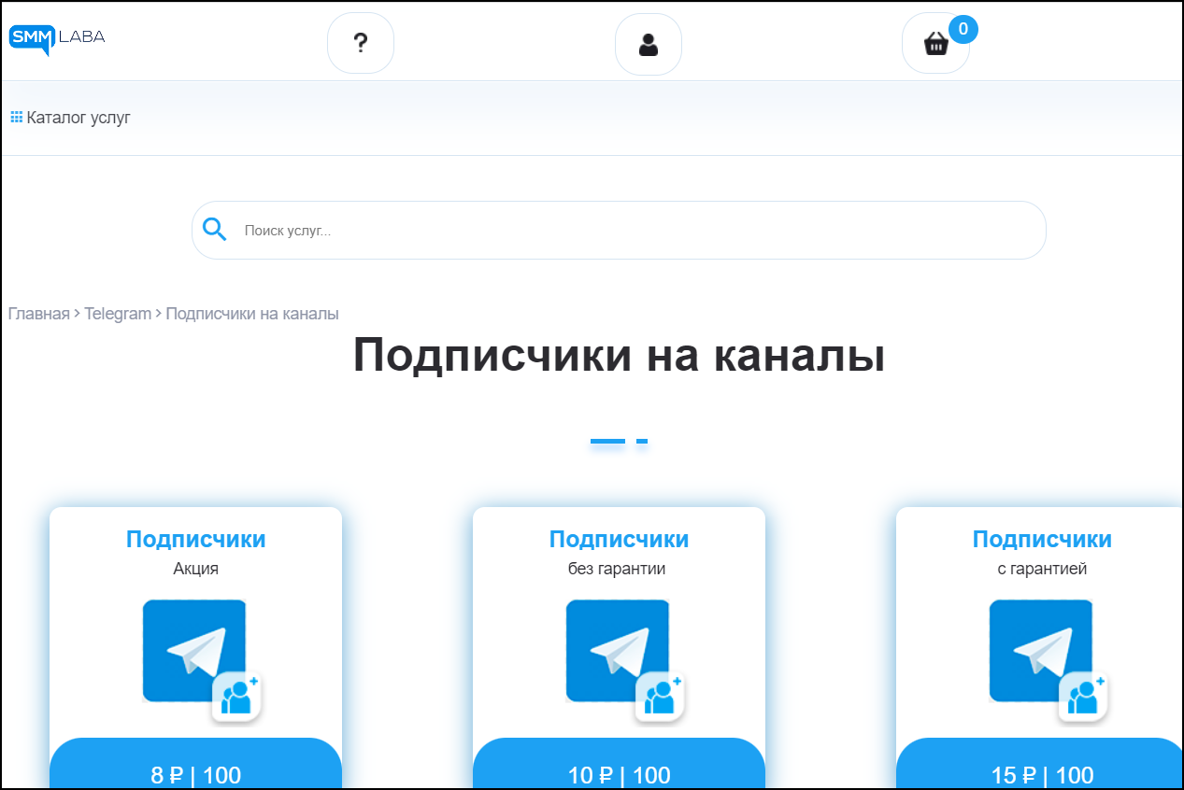Image resolution: width=1184 pixels, height=790 pixels.
Task: Click the 8 ₽ | 100 price button
Action: [195, 764]
